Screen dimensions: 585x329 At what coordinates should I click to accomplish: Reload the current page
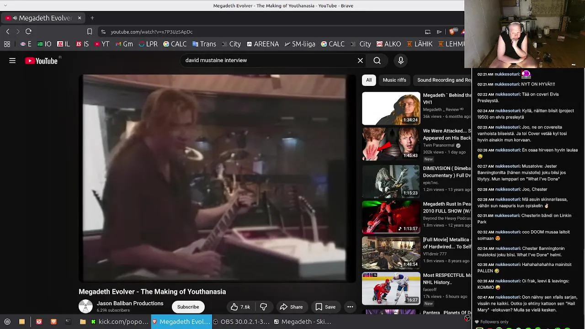28,32
